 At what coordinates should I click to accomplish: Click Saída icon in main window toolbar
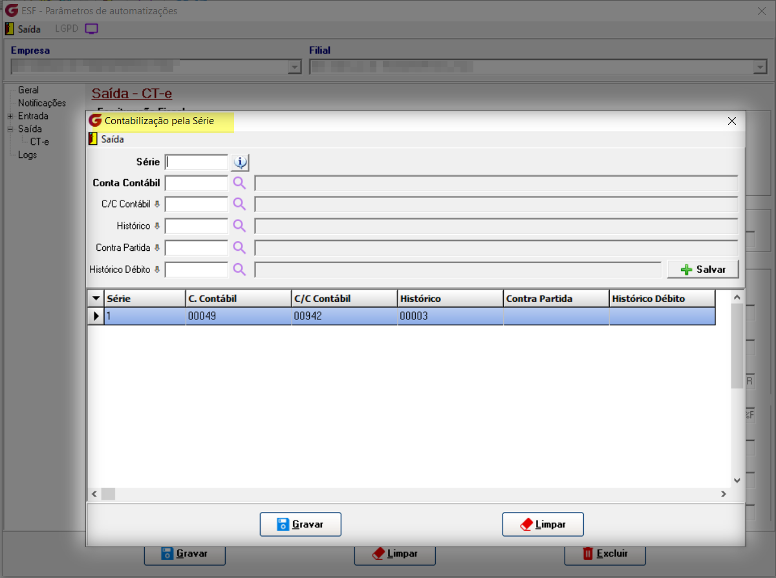click(9, 29)
